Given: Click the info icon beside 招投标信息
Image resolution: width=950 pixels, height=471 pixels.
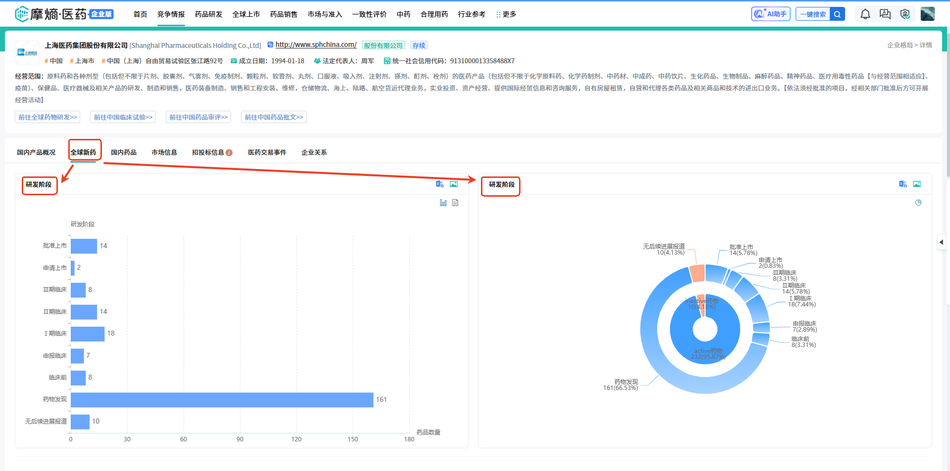Looking at the screenshot, I should coord(229,153).
